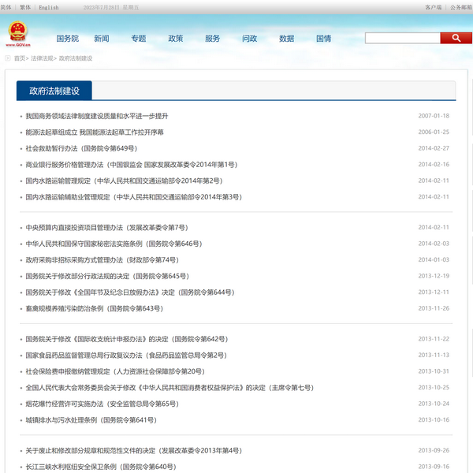
Task: Open the 国务院 navigation menu
Action: click(68, 38)
